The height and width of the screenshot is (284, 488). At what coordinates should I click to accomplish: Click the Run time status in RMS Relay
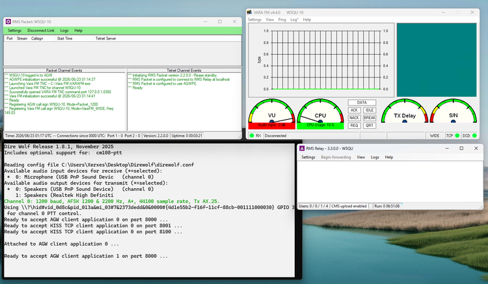click(387, 206)
